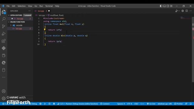Open the run dropdown arrow beside play

click(179, 11)
